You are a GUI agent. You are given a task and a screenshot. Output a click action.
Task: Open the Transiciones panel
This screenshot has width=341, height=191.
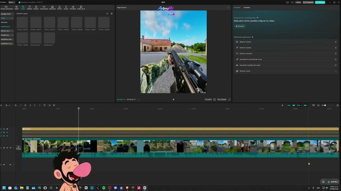[44, 7]
